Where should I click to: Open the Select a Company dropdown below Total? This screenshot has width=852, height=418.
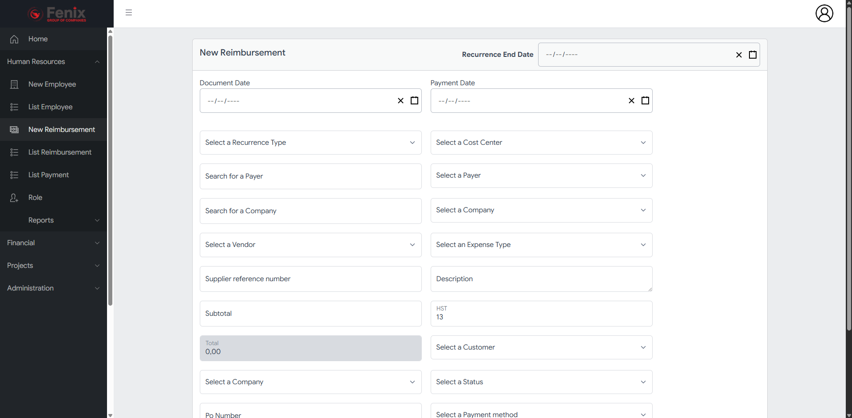(310, 382)
